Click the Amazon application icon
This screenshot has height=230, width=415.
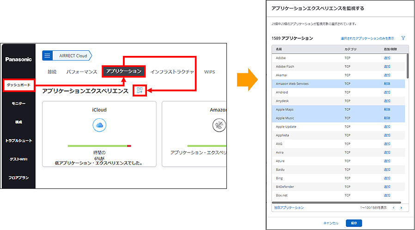point(219,125)
